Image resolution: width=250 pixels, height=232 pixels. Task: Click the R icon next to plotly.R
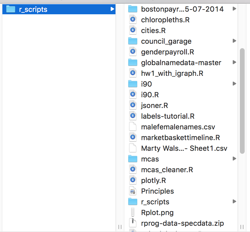132,181
